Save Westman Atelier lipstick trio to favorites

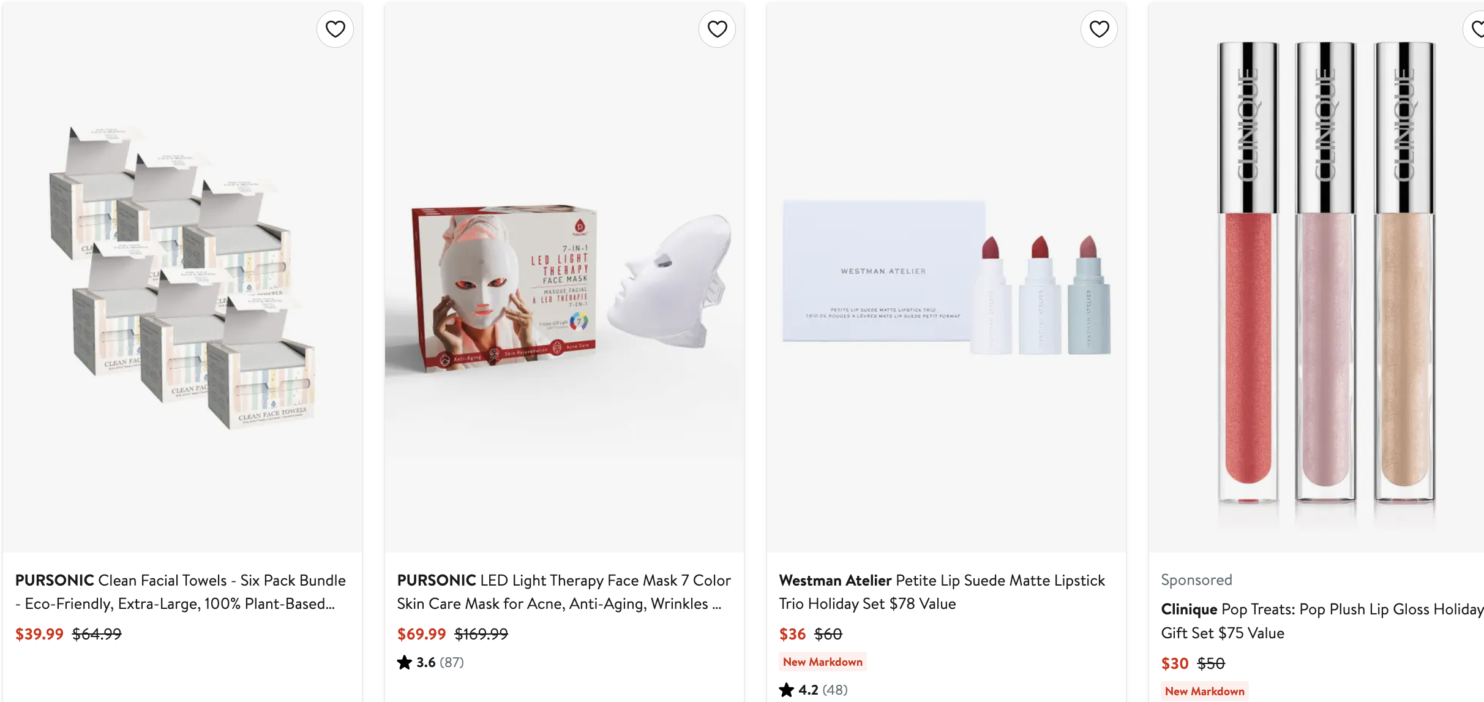(1099, 29)
